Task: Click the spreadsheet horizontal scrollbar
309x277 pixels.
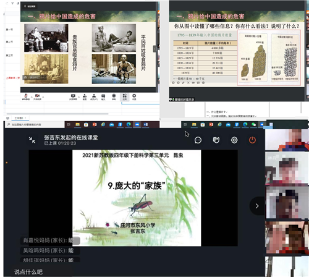Action: [x=57, y=114]
